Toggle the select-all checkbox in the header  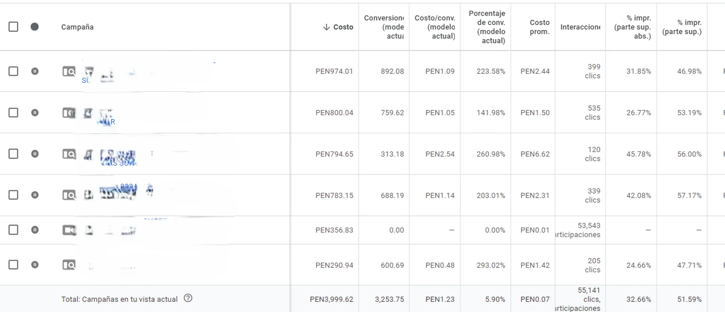tap(13, 27)
